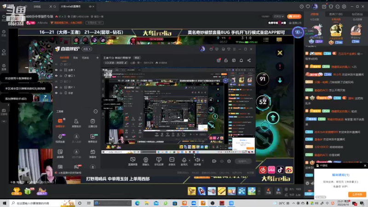
Task: Click the TikTok icon on stream overlay
Action: pos(280,170)
